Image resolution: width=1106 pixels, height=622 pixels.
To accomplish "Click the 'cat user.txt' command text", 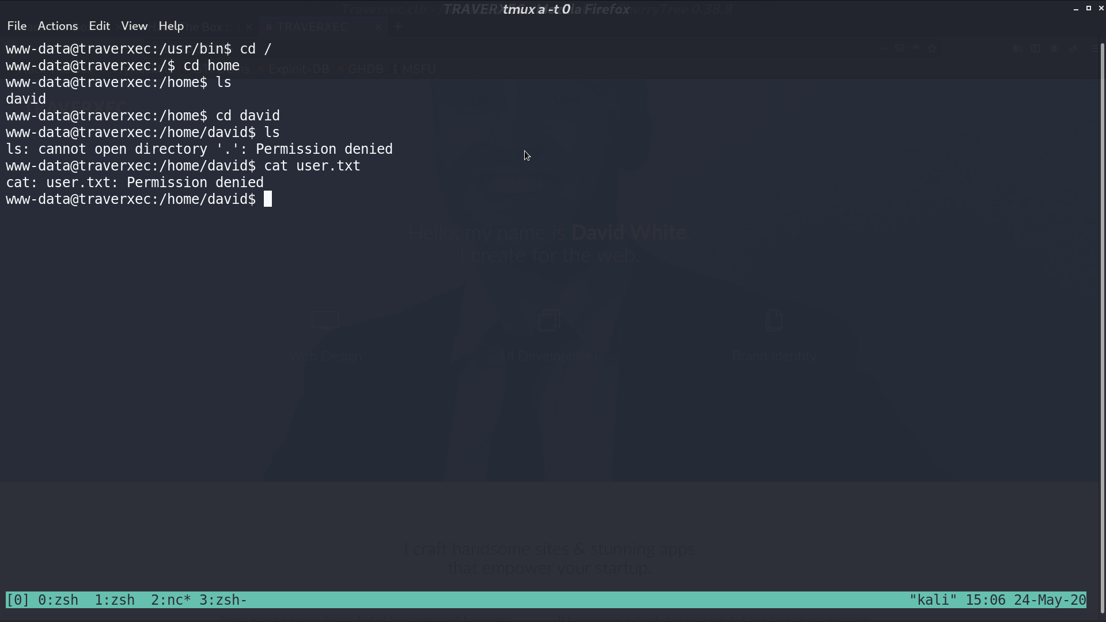I will pyautogui.click(x=312, y=166).
